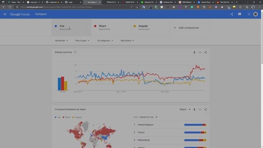Click the Angular legend item above the map
263x148 pixels.
[77, 117]
